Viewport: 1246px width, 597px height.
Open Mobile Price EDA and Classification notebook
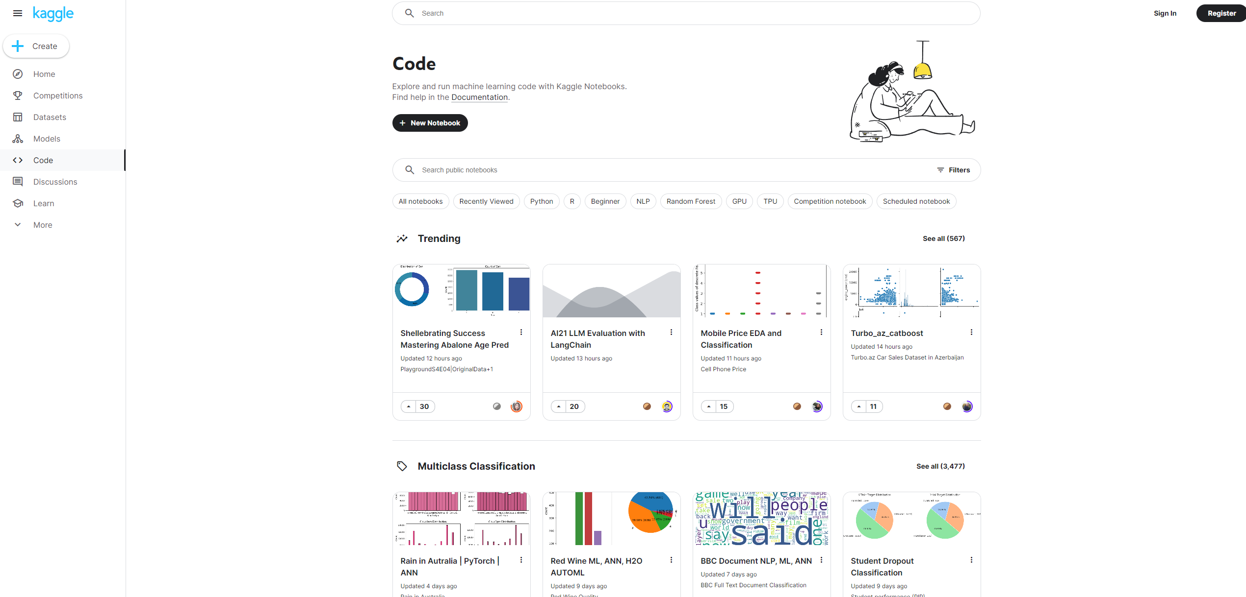pos(741,339)
